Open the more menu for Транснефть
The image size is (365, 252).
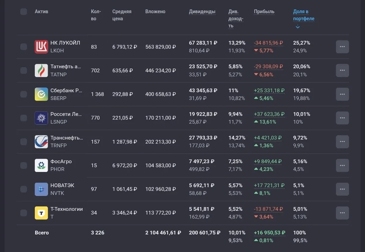[342, 142]
